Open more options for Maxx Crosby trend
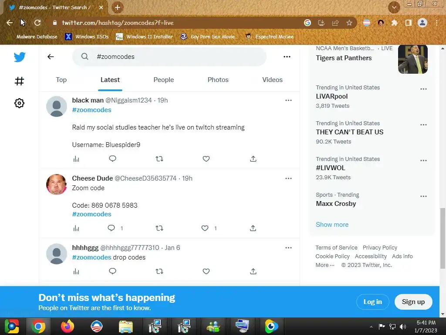 423,196
